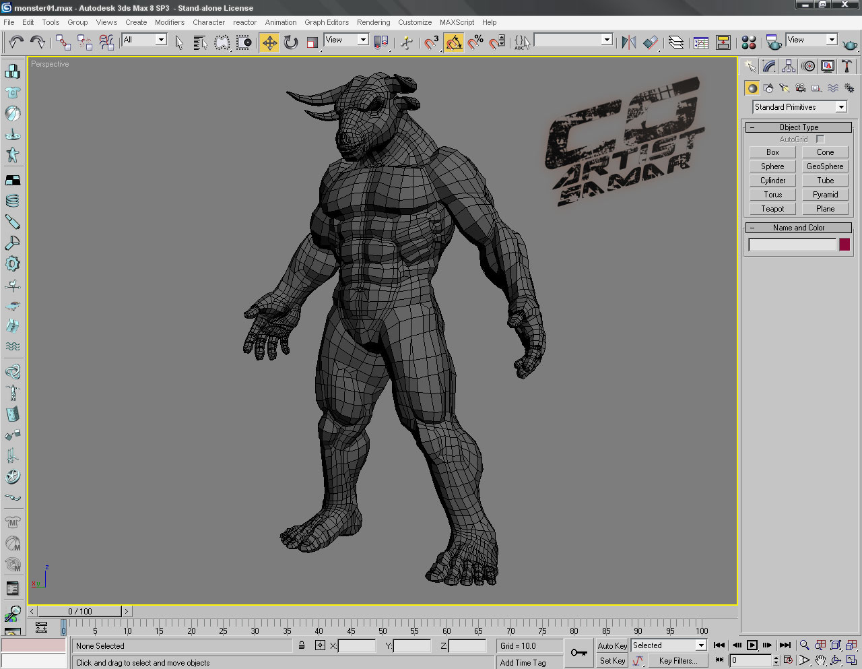Viewport: 862px width, 669px height.
Task: Click the Play Animation button
Action: (x=752, y=645)
